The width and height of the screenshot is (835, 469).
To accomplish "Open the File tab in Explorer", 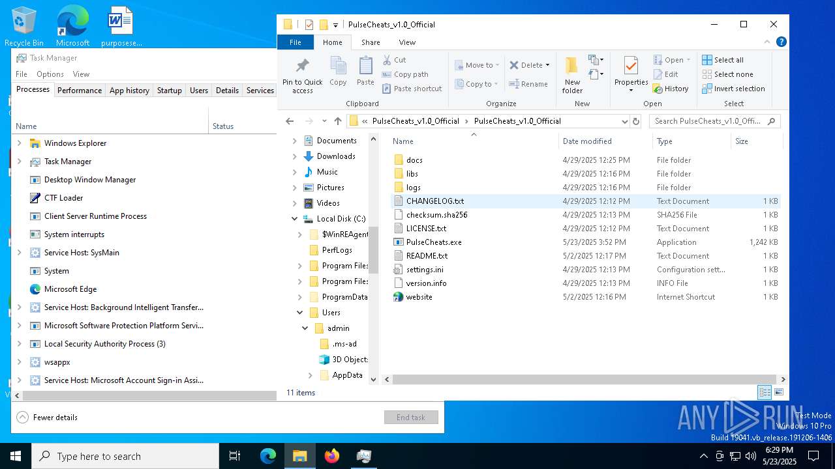I will [x=296, y=42].
